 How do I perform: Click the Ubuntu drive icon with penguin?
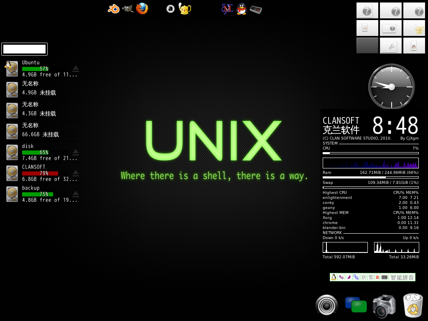tap(11, 68)
